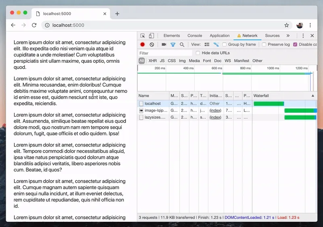
Task: Check the Preserve log option
Action: click(264, 45)
